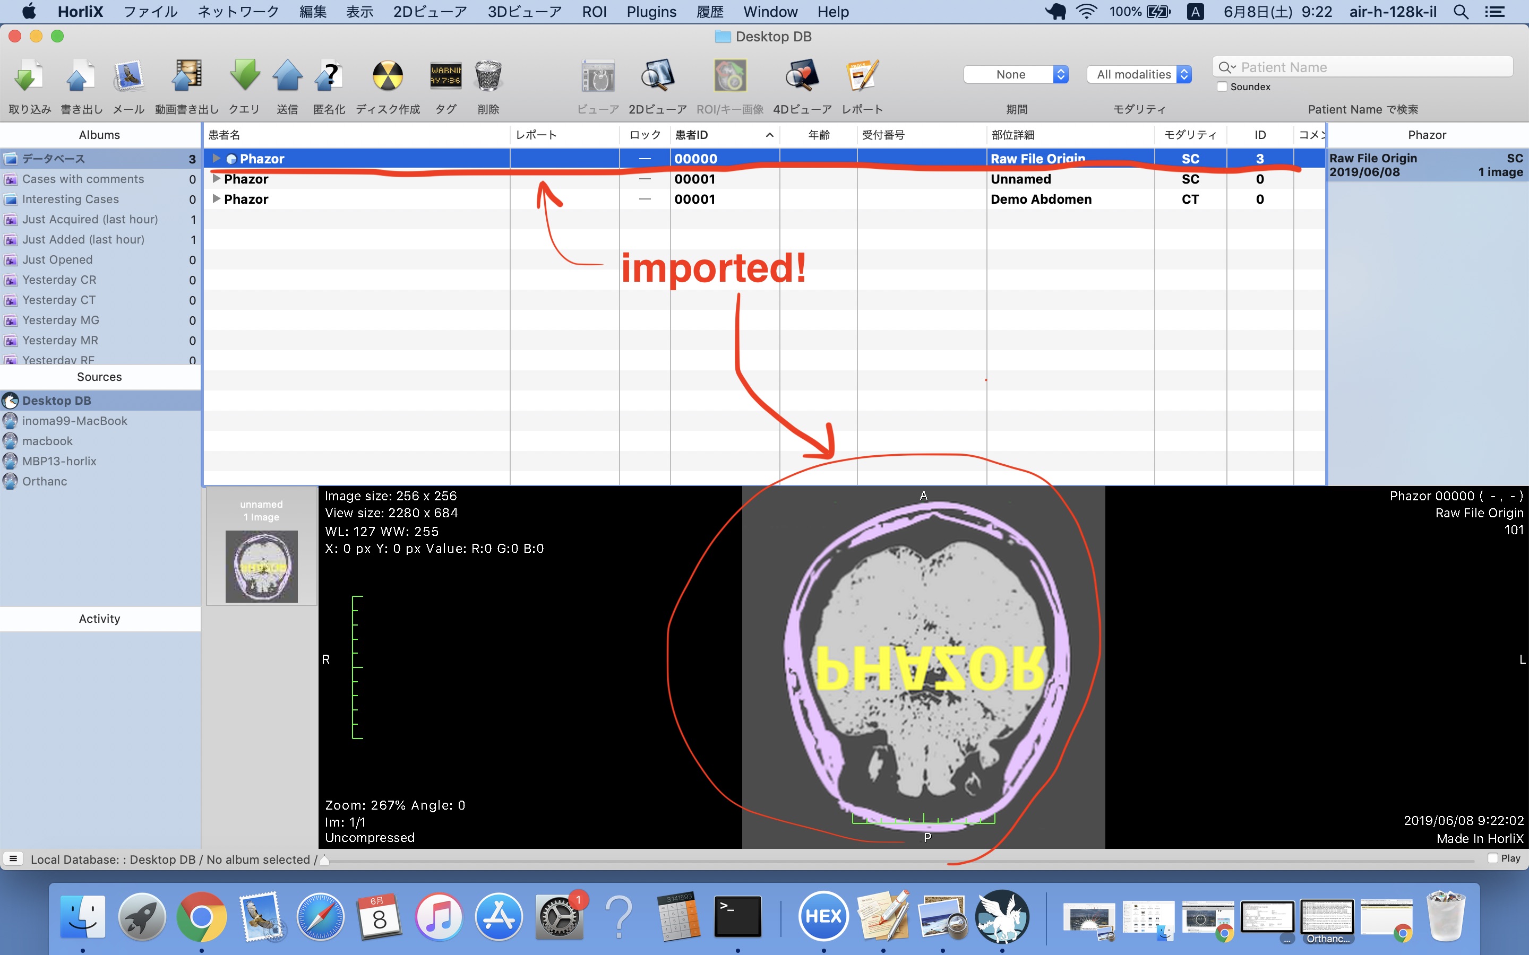Open the 2Dビューア menu bar item

(430, 11)
